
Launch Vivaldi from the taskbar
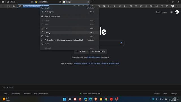coord(75,99)
